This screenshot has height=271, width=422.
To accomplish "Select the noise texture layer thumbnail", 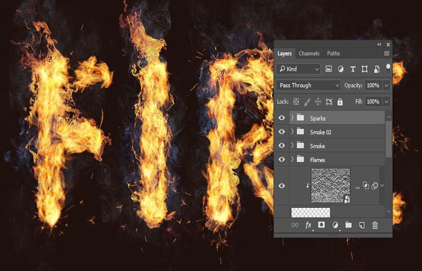I will [x=330, y=185].
